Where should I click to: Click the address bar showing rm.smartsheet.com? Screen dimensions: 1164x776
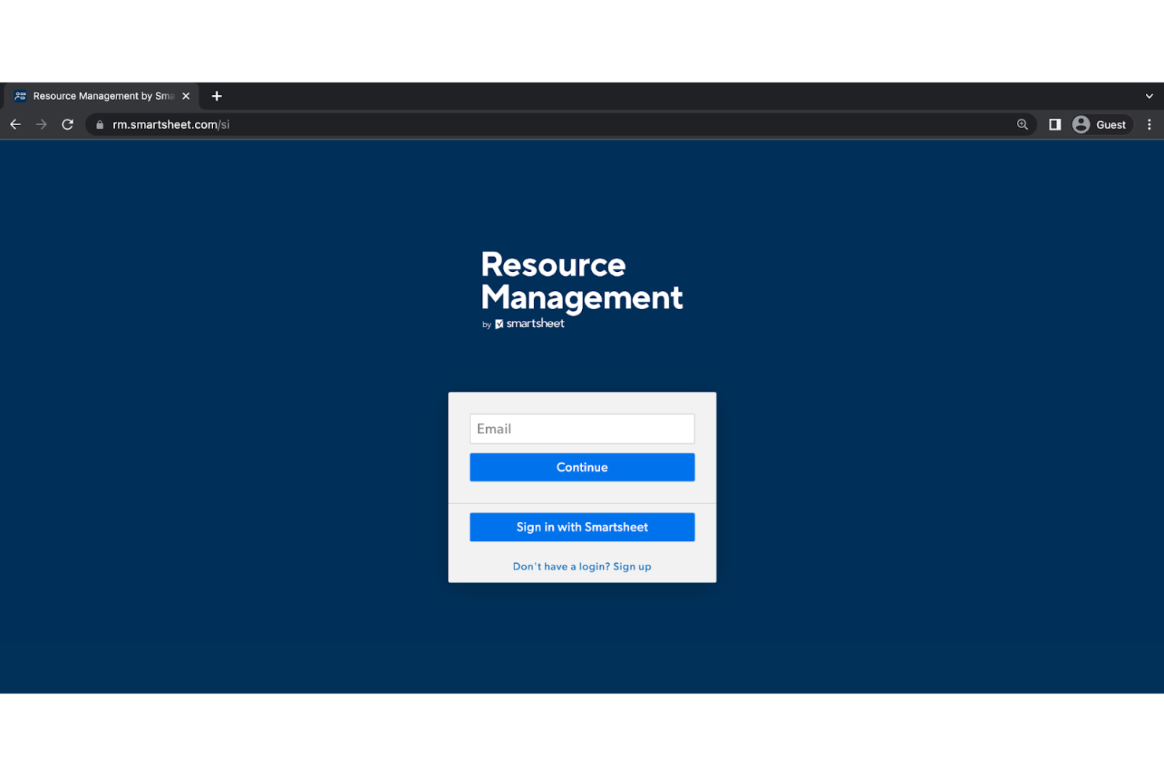coord(170,124)
